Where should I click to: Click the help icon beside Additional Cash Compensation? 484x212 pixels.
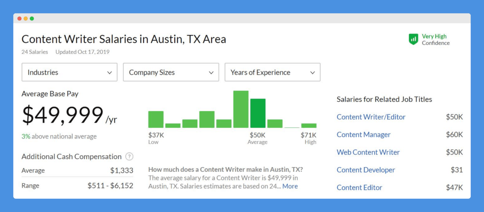coord(130,157)
